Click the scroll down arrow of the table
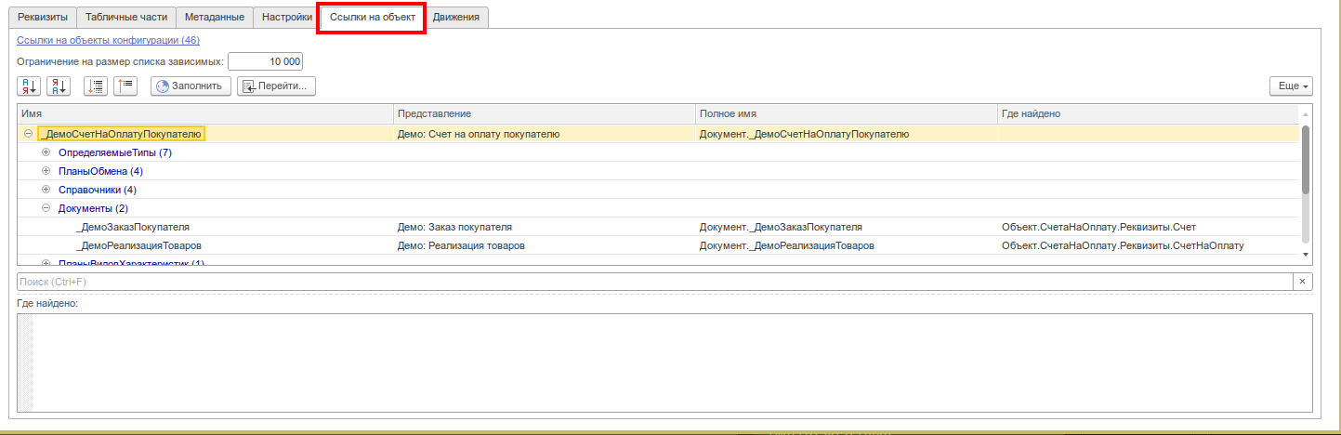Screen dimensions: 1341x435 pyautogui.click(x=1306, y=254)
